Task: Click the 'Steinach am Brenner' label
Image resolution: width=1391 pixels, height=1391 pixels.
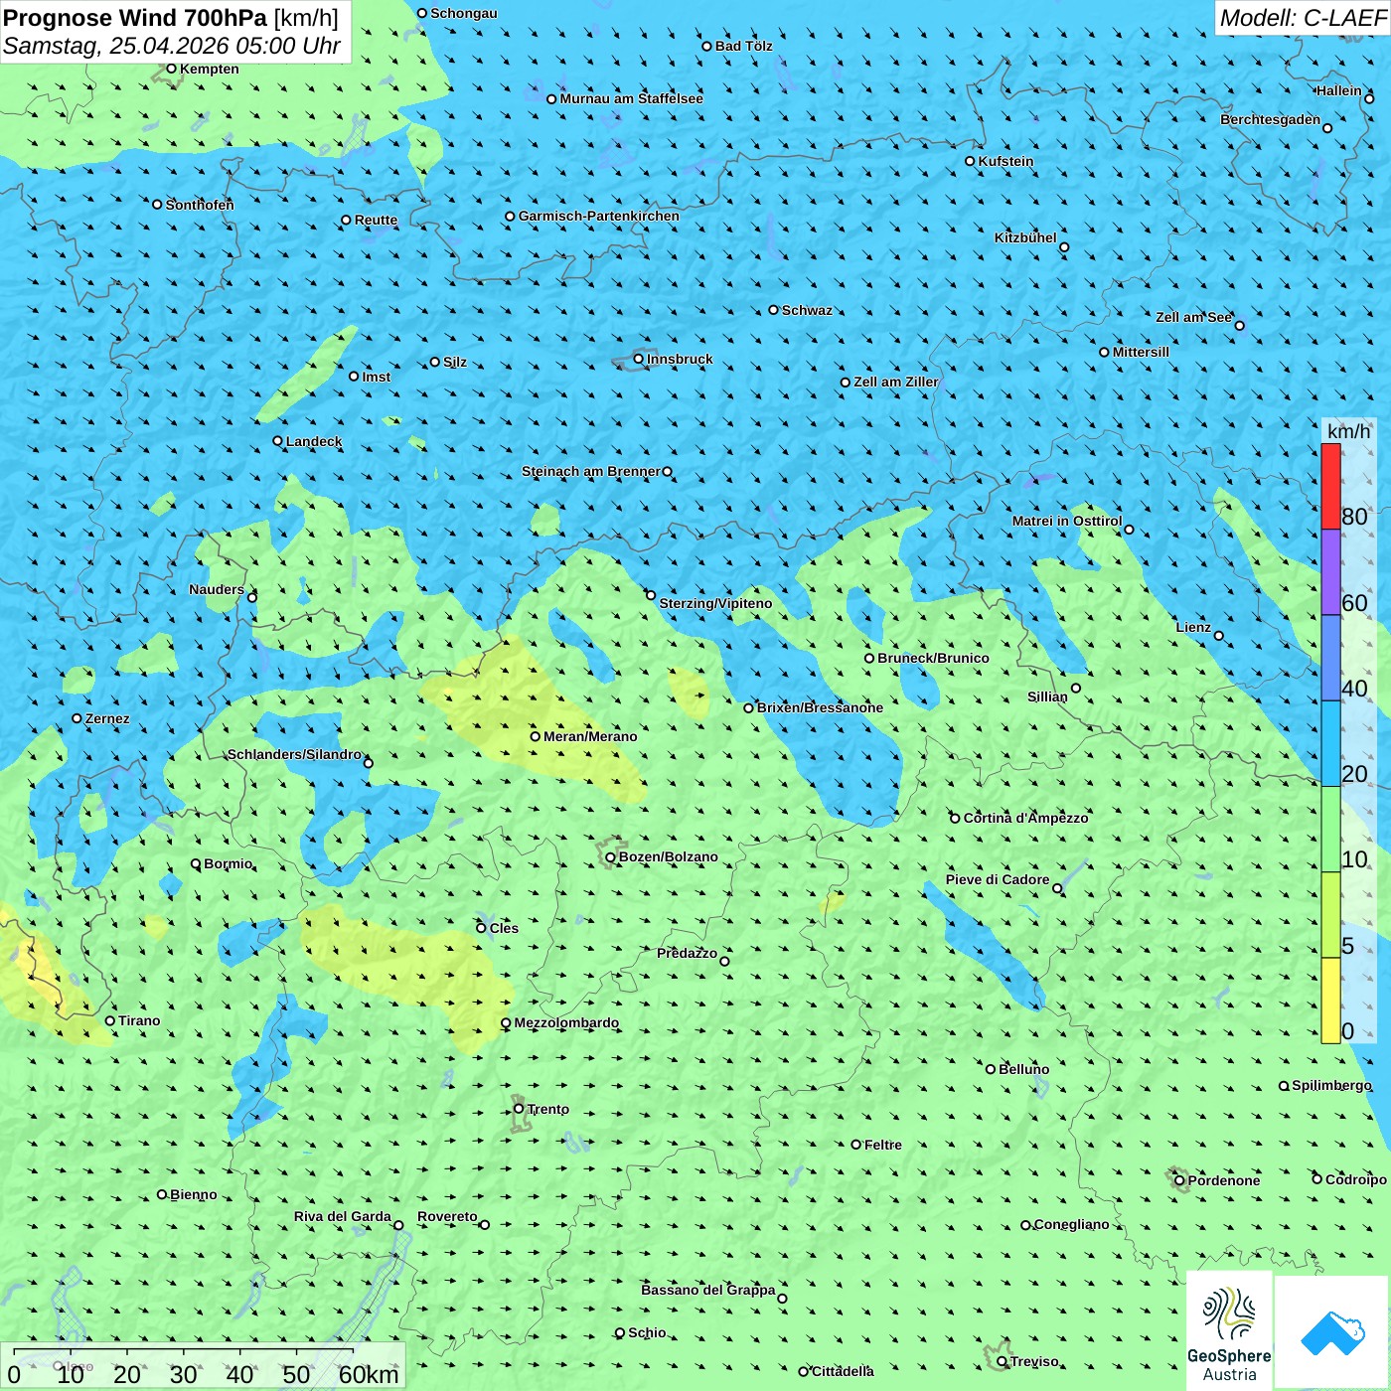Action: click(591, 471)
